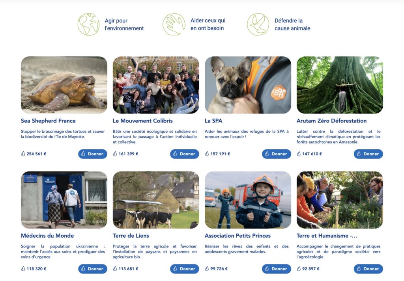Open the Arutam Zéro Déforestation title link
Screen dimensions: 404x281
pyautogui.click(x=331, y=121)
